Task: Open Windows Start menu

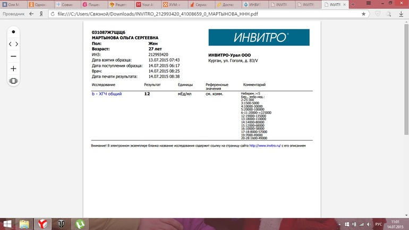Action: [7, 224]
